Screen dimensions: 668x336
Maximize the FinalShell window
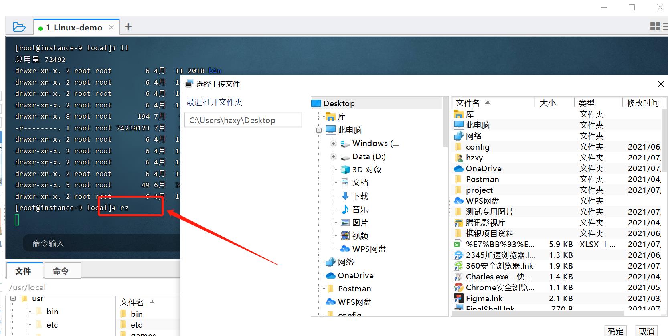632,7
